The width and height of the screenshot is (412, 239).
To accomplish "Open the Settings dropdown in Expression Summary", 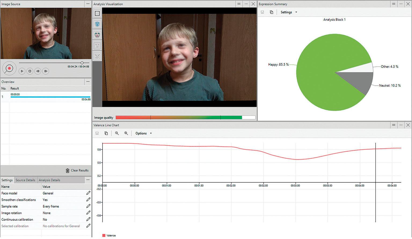I will [289, 12].
